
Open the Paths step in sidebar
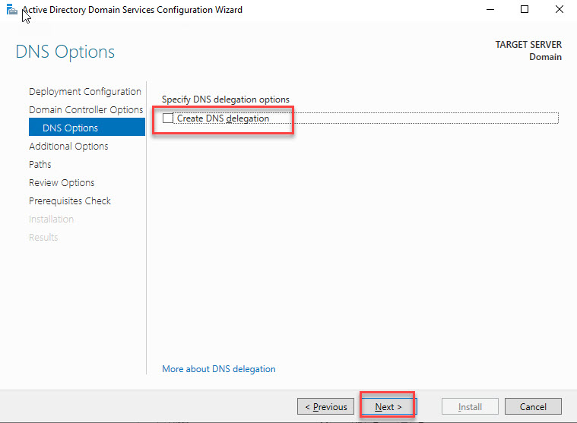[x=40, y=164]
